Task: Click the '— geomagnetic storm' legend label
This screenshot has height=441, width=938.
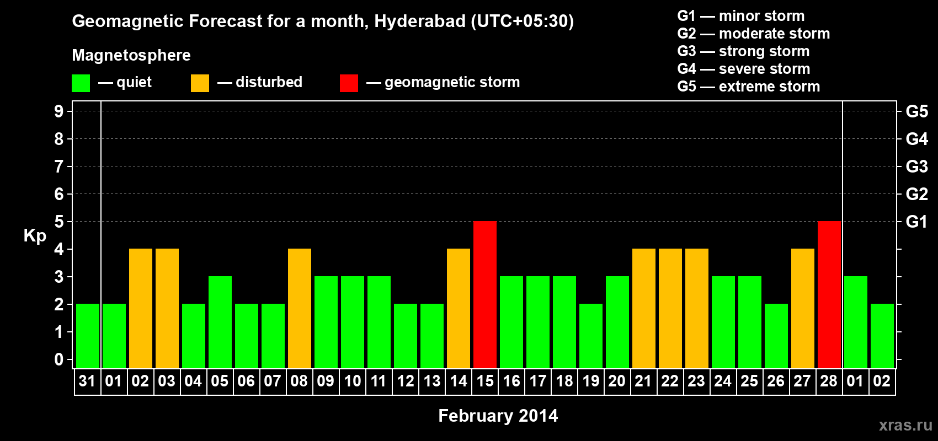Action: click(x=443, y=82)
